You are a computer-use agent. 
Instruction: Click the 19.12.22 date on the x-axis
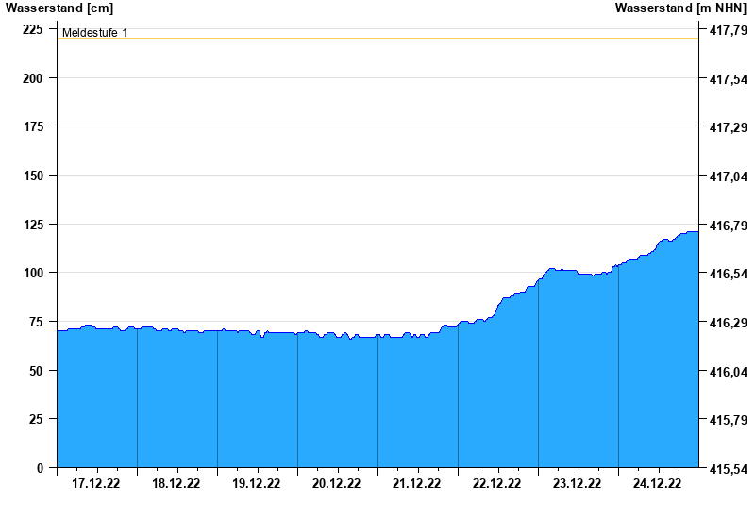257,484
